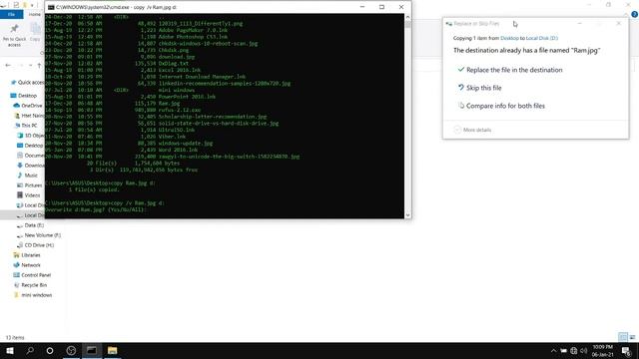Open taskbar Search
Image resolution: width=639 pixels, height=359 pixels.
pyautogui.click(x=30, y=350)
